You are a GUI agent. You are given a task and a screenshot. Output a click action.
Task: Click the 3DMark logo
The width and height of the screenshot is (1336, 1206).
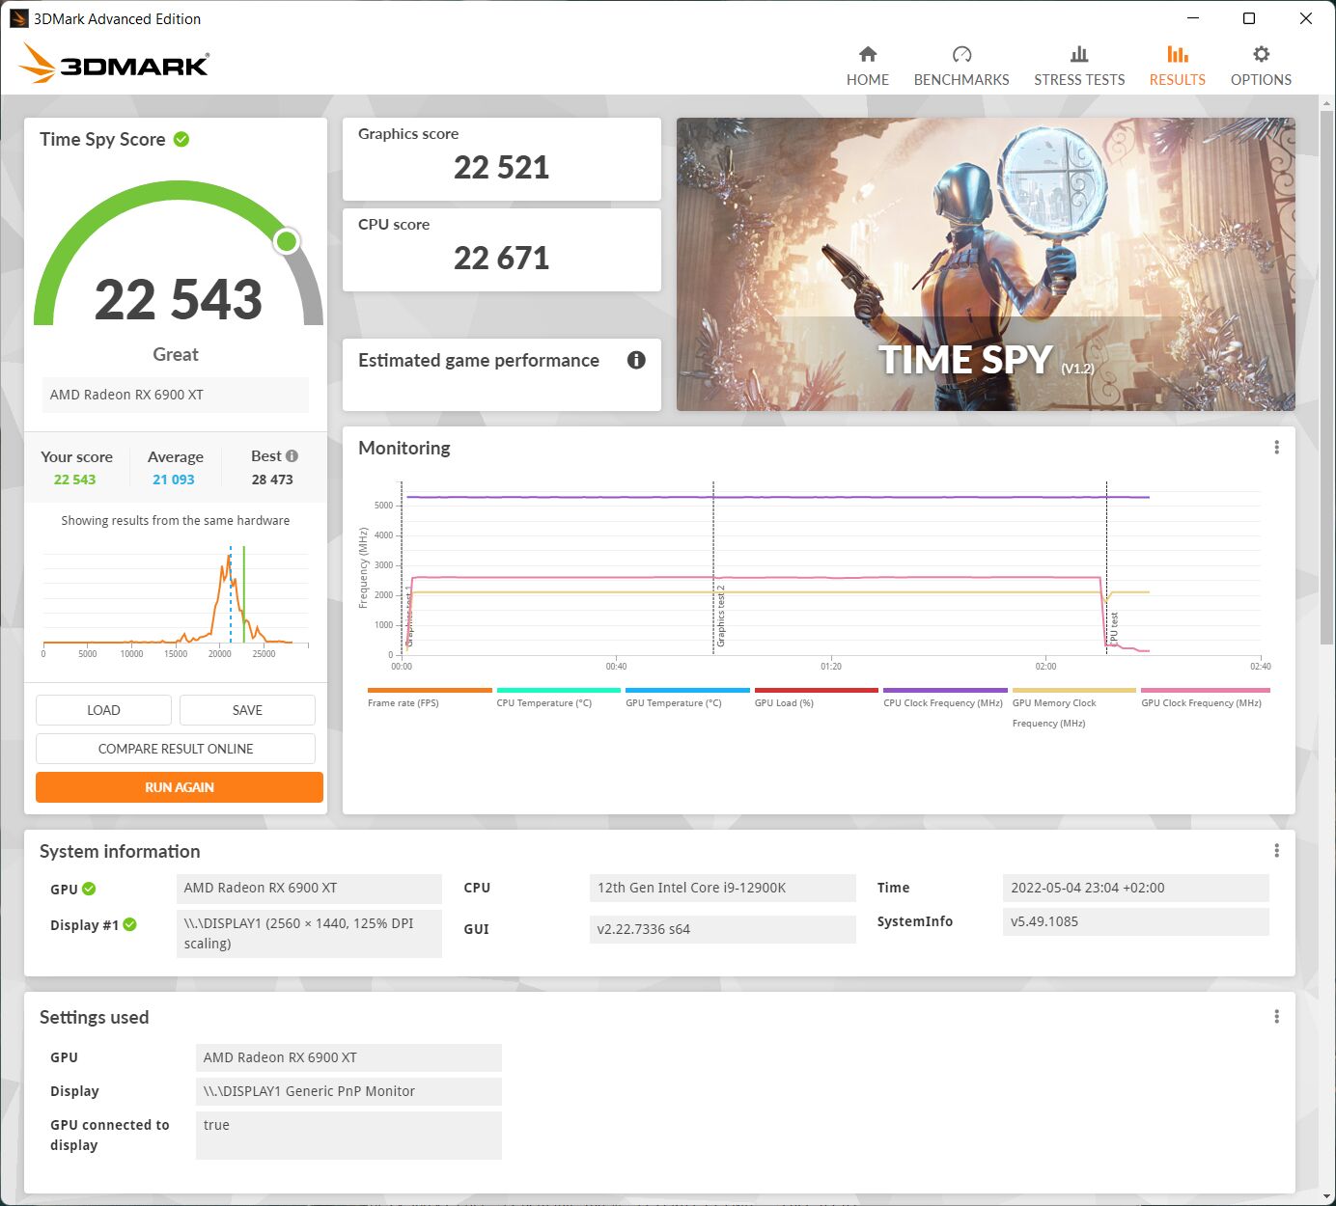tap(114, 64)
